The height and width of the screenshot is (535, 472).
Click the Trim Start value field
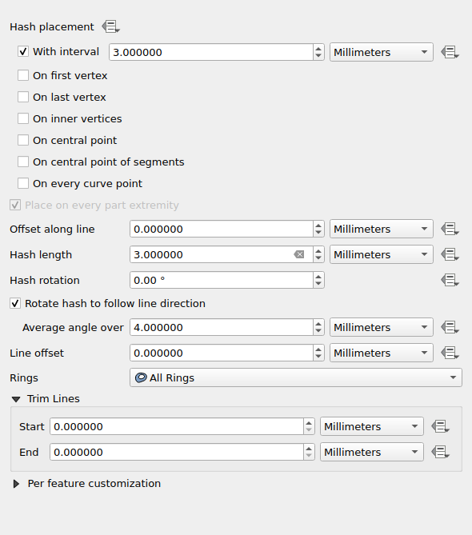177,426
